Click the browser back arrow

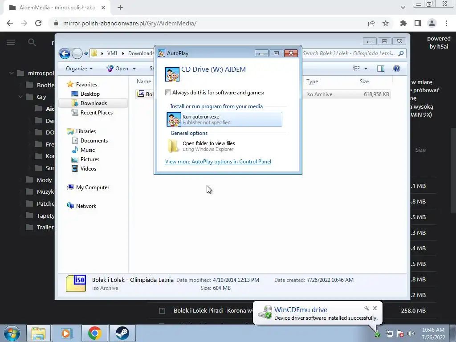[10, 23]
